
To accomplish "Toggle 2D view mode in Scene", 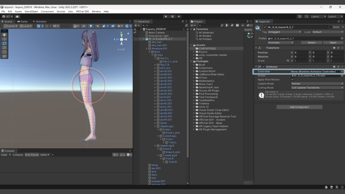I will point(84,26).
